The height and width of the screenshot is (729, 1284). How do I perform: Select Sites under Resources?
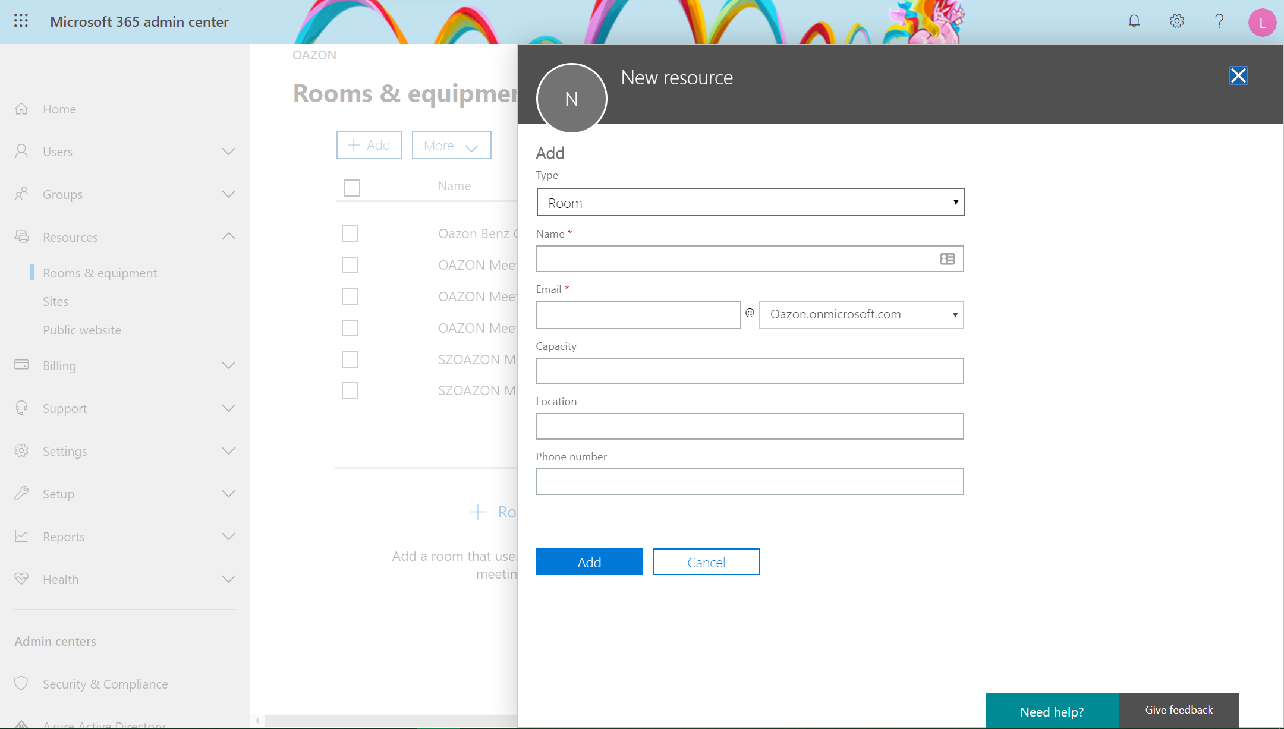click(x=55, y=301)
